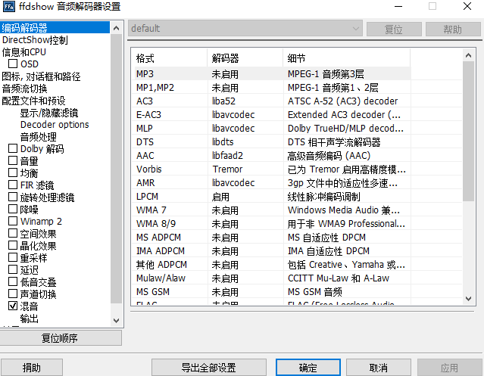Tick the Winamp 2 checkbox
This screenshot has width=484, height=376.
pos(13,221)
